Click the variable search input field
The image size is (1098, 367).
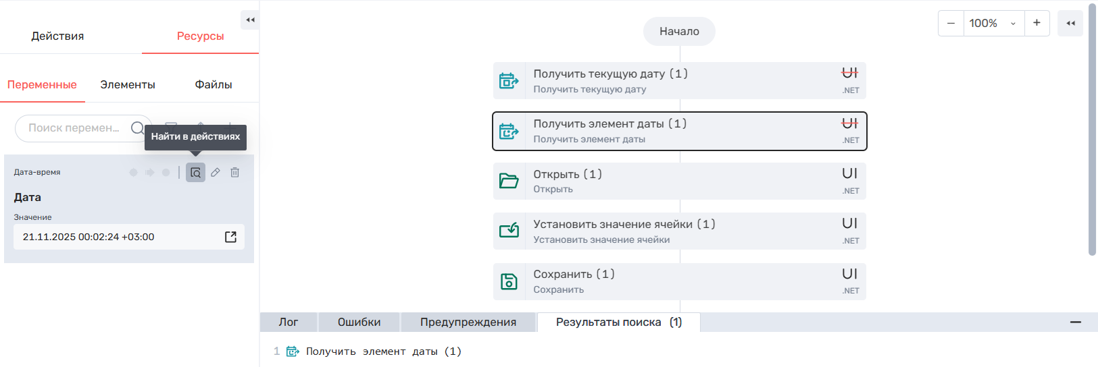coord(74,128)
